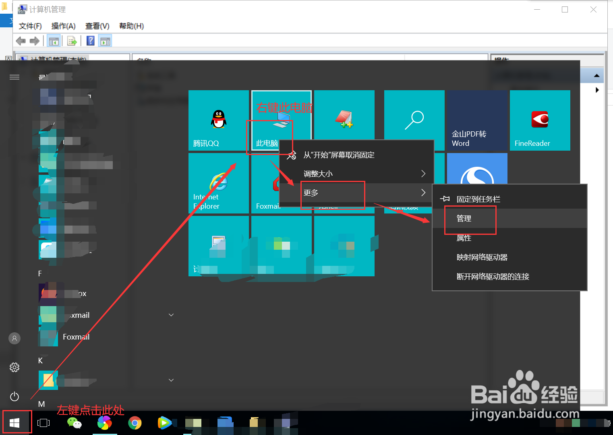Viewport: 613px width, 435px height.
Task: Click the Power button in Start menu
Action: pyautogui.click(x=14, y=396)
